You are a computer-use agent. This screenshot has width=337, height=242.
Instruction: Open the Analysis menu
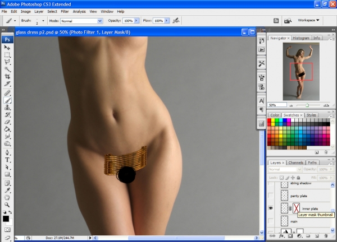pos(79,12)
